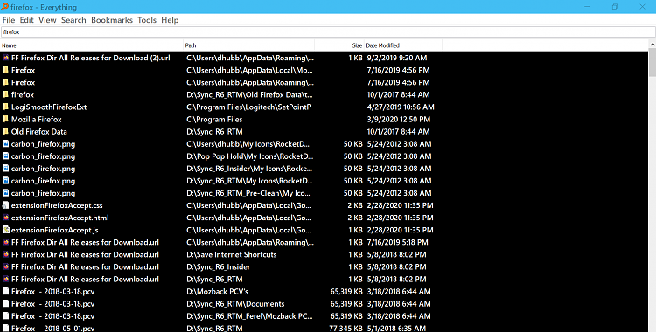Click the extensionFirefoxAccept.html file icon

point(6,218)
